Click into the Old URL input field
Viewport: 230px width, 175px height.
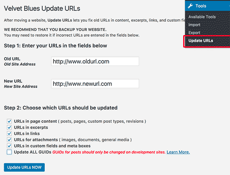pyautogui.click(x=95, y=61)
